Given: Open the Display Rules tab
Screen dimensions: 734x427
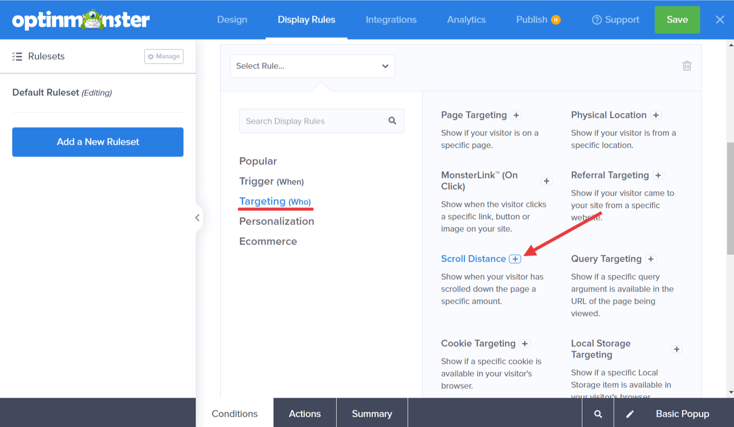Looking at the screenshot, I should coord(307,20).
